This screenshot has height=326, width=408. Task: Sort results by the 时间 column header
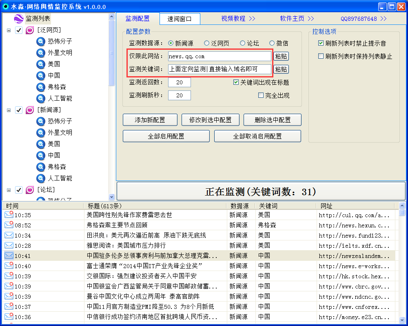[x=43, y=206]
